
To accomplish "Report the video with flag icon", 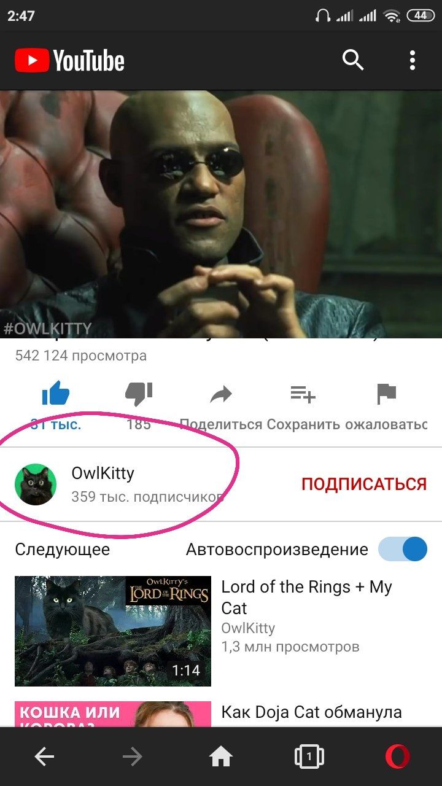I will pyautogui.click(x=387, y=394).
